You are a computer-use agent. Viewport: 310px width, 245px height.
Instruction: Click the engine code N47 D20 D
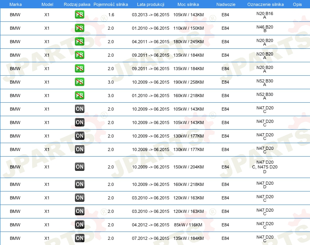coord(265,185)
